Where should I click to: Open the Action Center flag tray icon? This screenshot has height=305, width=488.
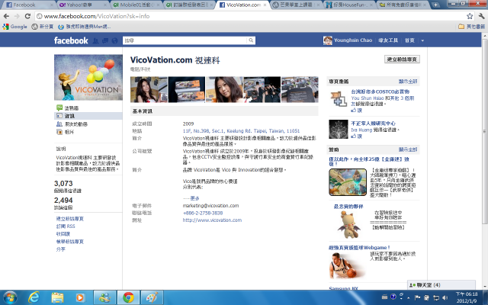click(x=418, y=298)
